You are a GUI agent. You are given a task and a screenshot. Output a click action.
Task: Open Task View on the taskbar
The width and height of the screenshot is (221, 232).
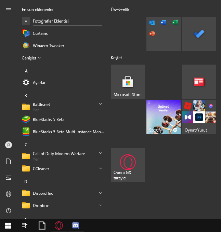[x=25, y=226]
